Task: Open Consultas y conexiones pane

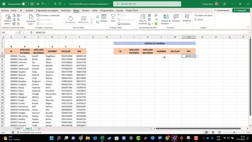Action: [x=48, y=15]
